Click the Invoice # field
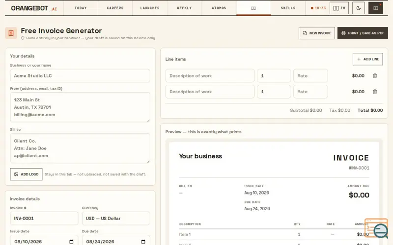This screenshot has width=393, height=245. pyautogui.click(x=44, y=218)
